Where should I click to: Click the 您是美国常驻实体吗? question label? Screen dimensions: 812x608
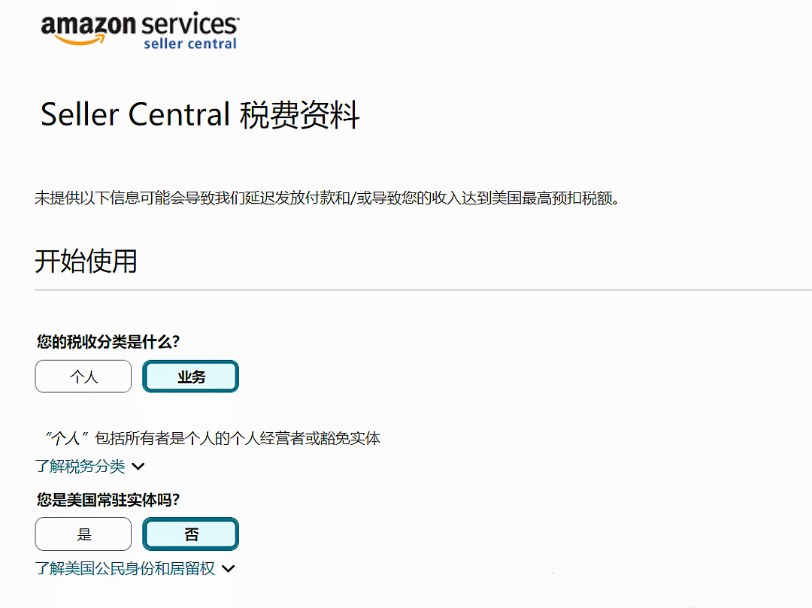click(x=108, y=500)
